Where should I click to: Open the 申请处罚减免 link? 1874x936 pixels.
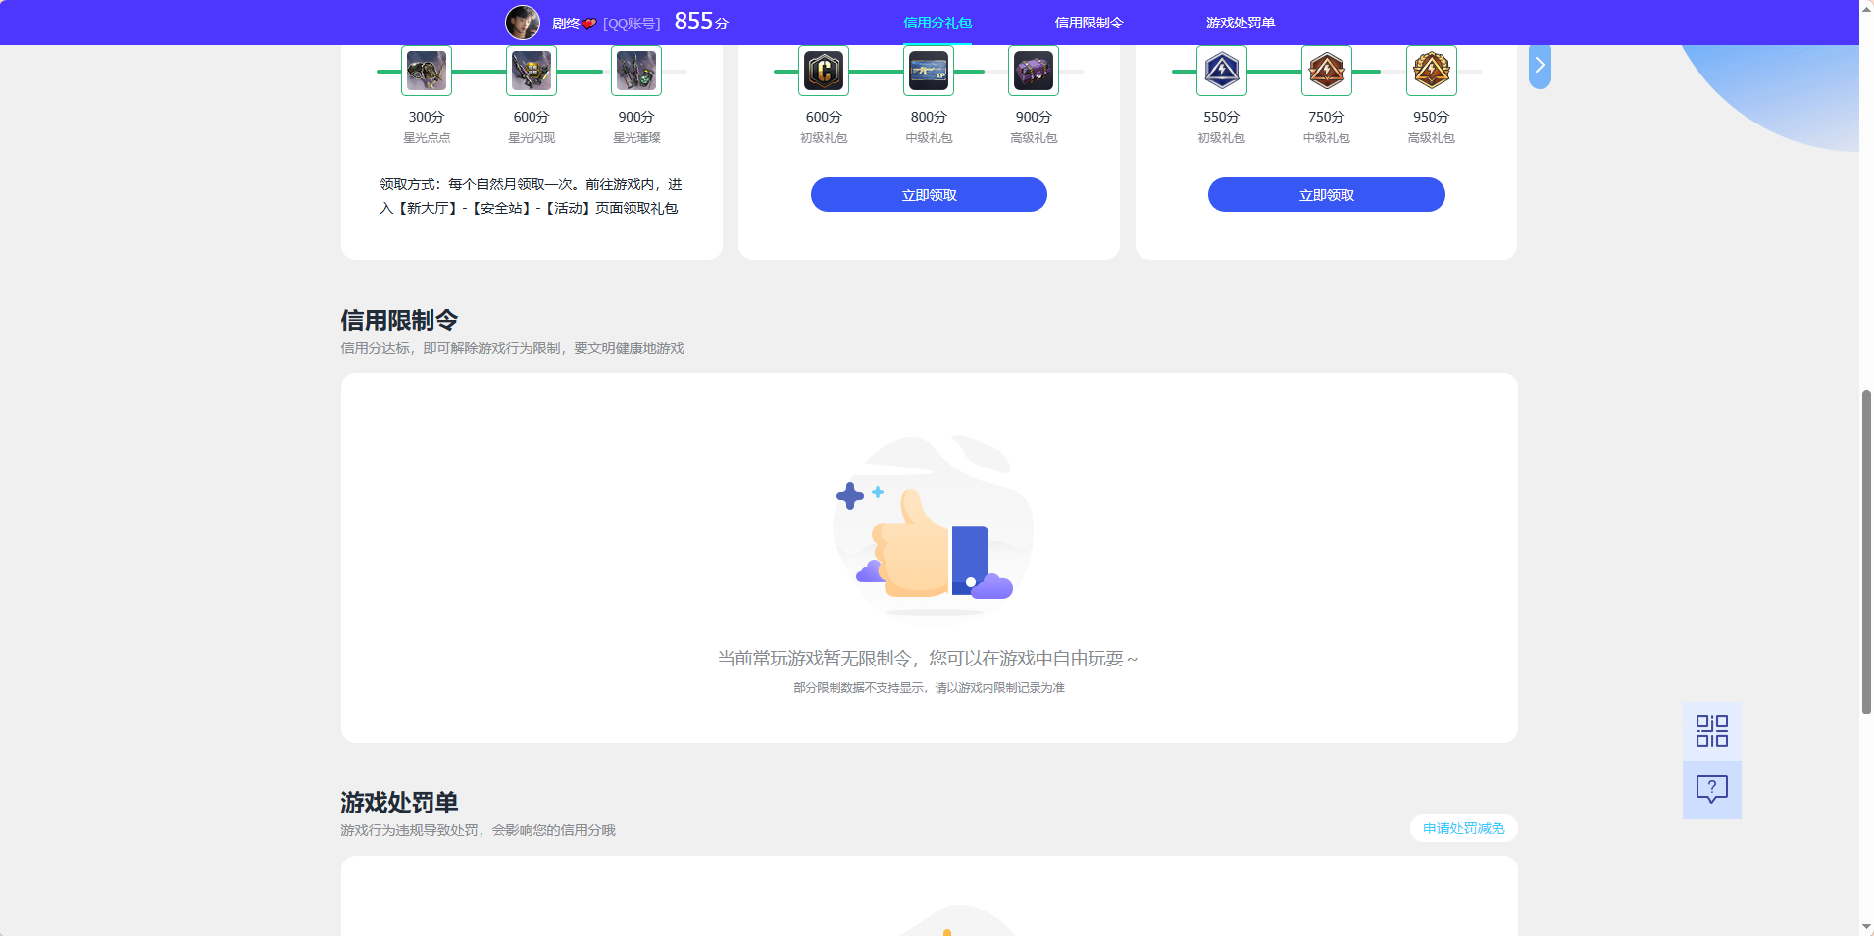tap(1461, 827)
